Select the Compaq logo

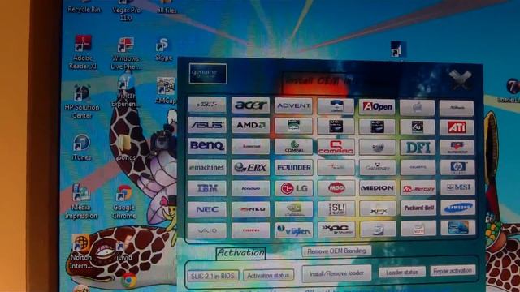336,147
